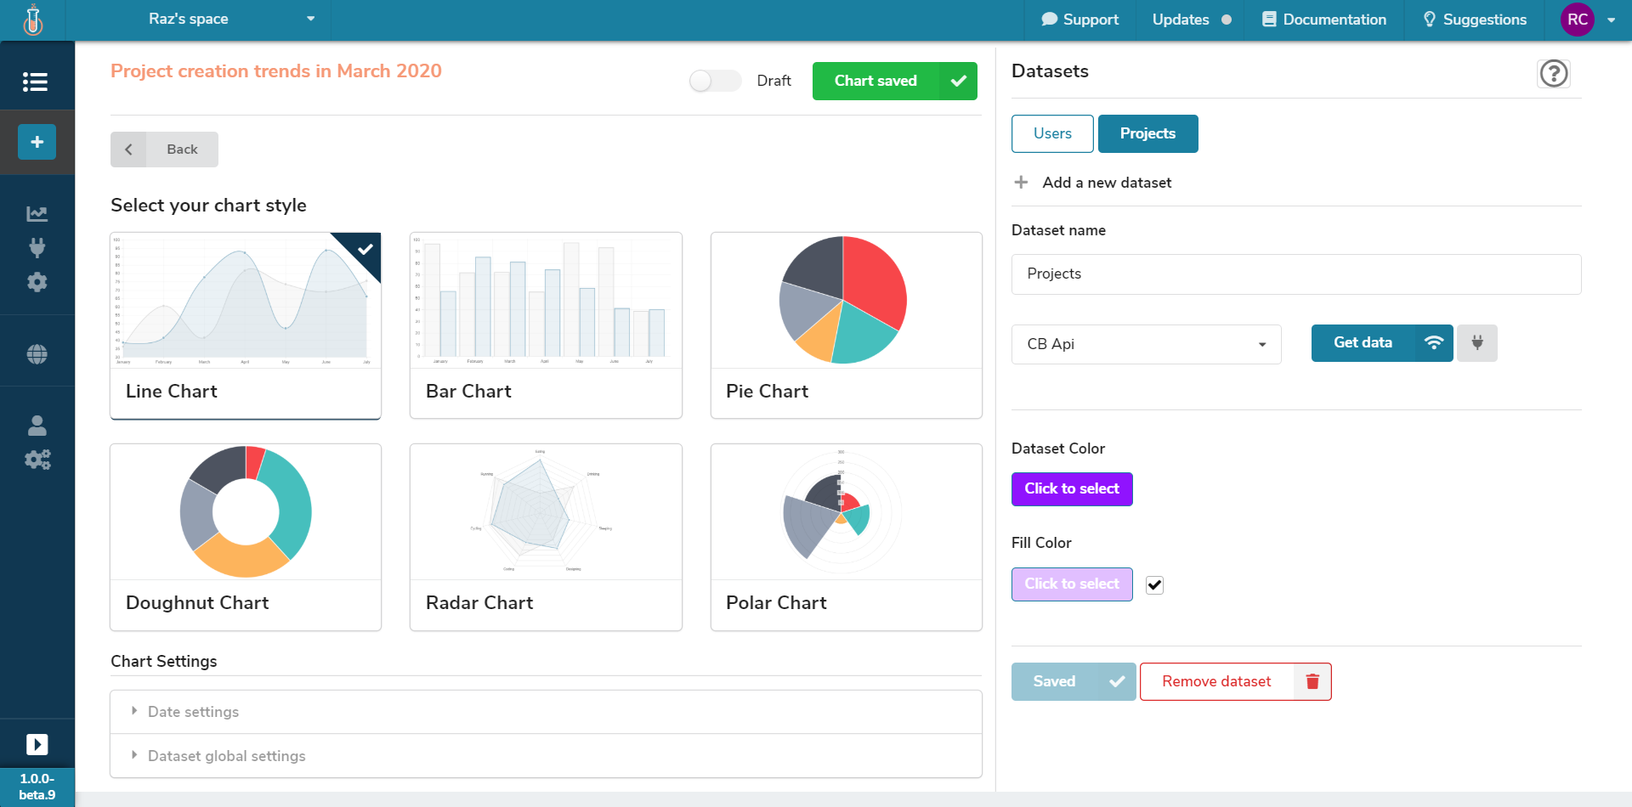This screenshot has height=807, width=1632.
Task: Open Dataset Color picker swatch
Action: coord(1071,489)
